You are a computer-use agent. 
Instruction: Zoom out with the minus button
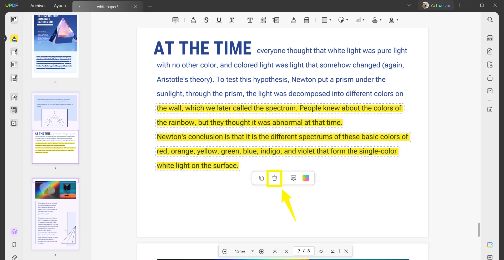coord(225,251)
